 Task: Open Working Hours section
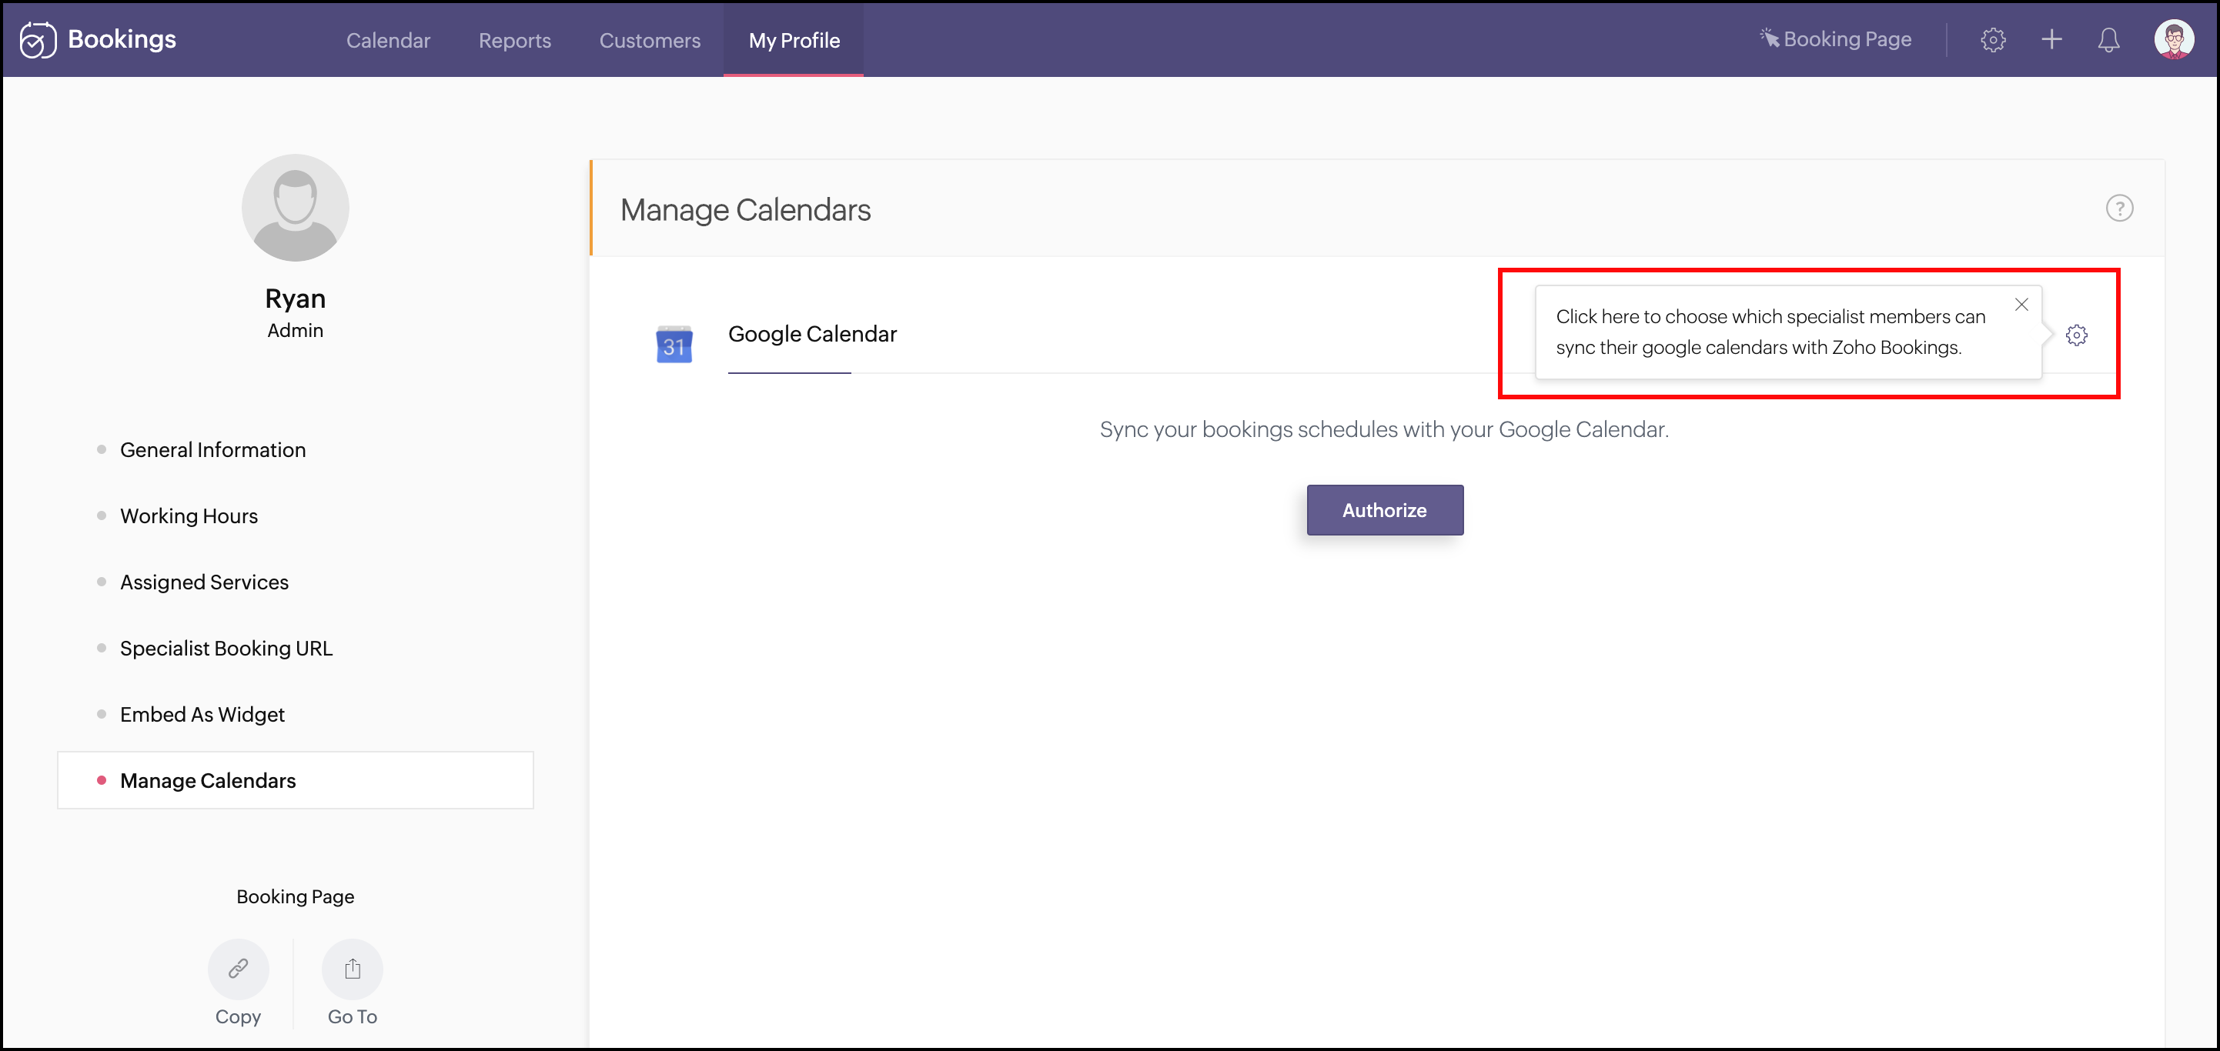pyautogui.click(x=189, y=516)
